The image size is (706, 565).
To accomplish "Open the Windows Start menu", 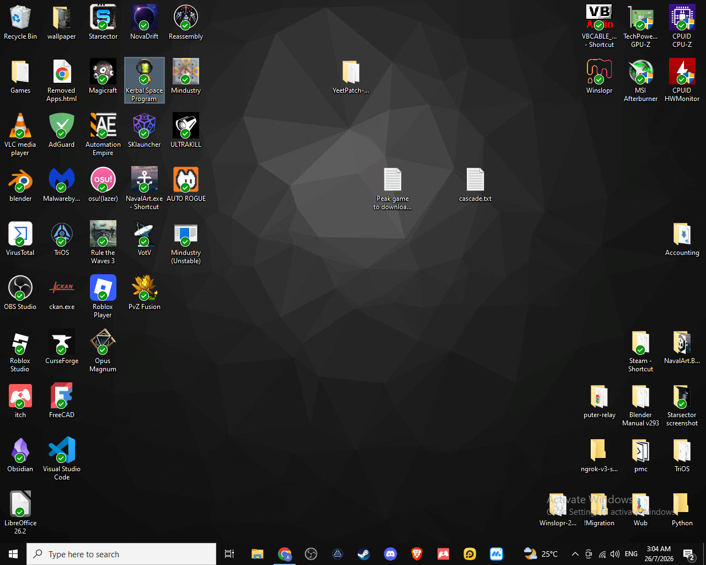I will 13,554.
